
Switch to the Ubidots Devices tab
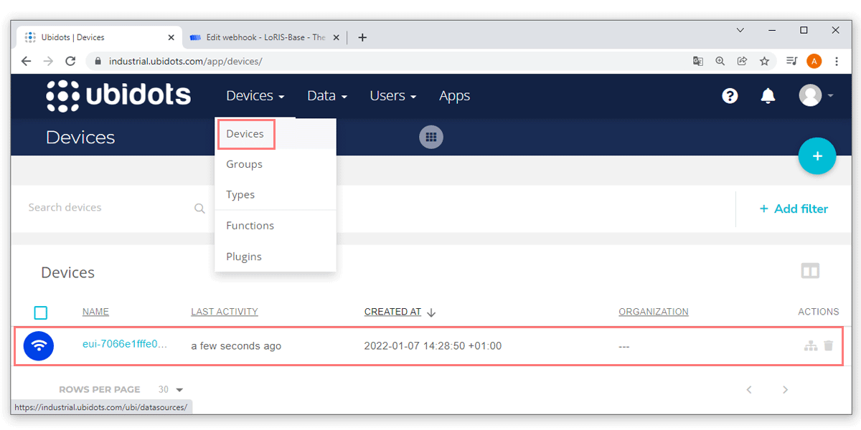[100, 37]
